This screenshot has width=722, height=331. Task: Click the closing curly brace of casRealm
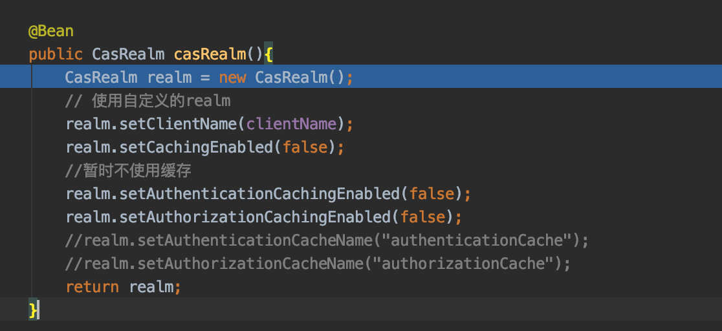pos(33,310)
